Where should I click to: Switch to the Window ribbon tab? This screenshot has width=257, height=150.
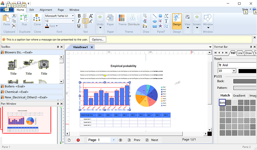click(74, 10)
